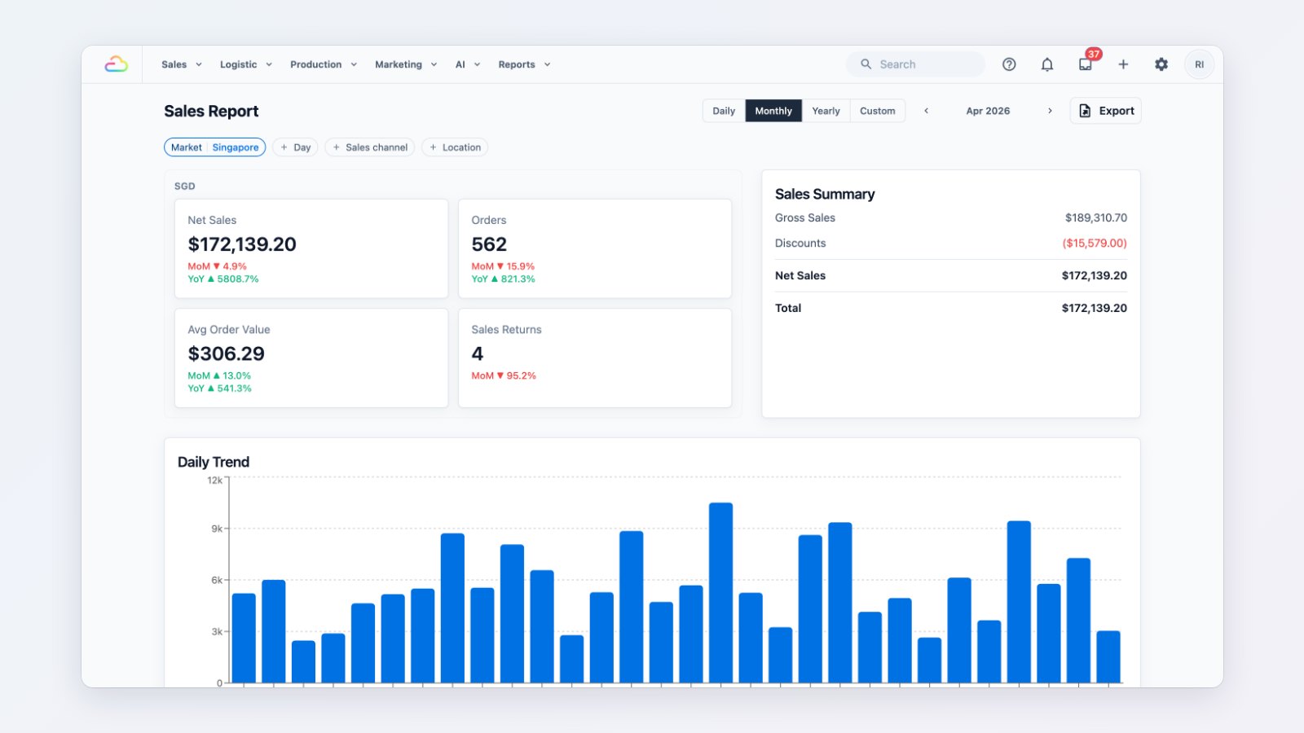The width and height of the screenshot is (1304, 733).
Task: Expand the AI menu
Action: click(468, 64)
